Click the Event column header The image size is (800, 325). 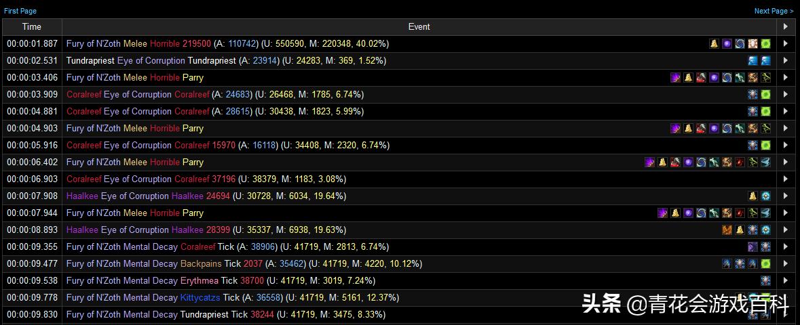point(419,26)
